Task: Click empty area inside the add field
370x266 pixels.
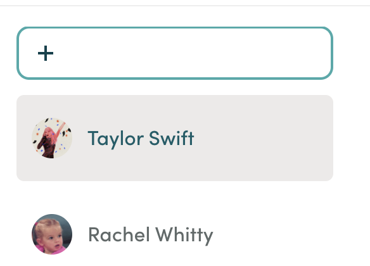Action: pos(189,53)
